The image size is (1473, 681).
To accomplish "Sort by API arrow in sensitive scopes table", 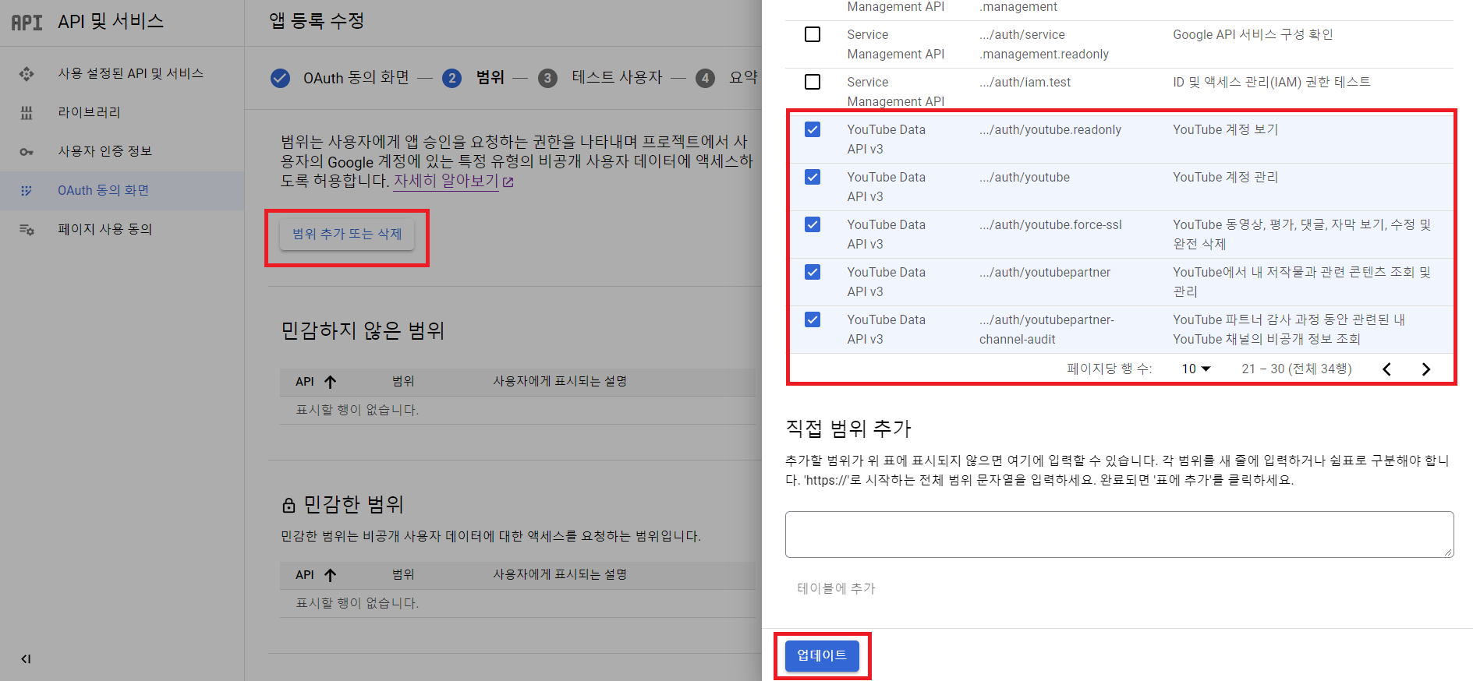I will pos(331,575).
